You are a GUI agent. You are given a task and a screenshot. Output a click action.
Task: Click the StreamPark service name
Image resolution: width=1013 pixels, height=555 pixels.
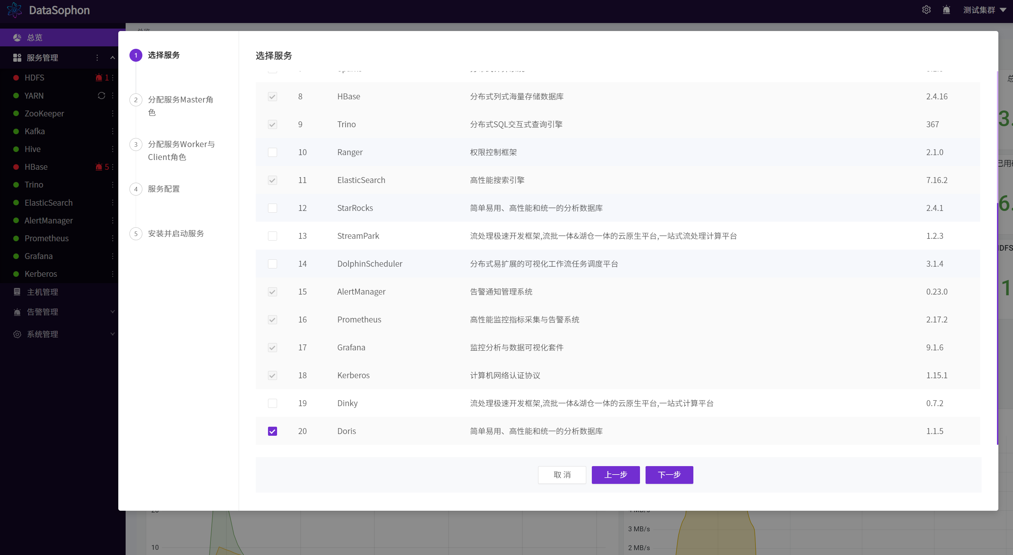[x=358, y=236]
